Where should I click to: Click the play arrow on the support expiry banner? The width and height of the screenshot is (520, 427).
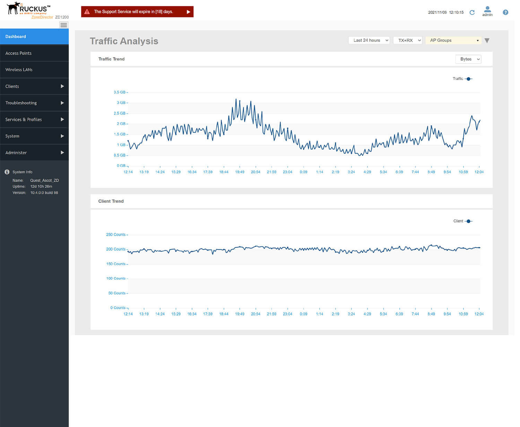pos(188,12)
